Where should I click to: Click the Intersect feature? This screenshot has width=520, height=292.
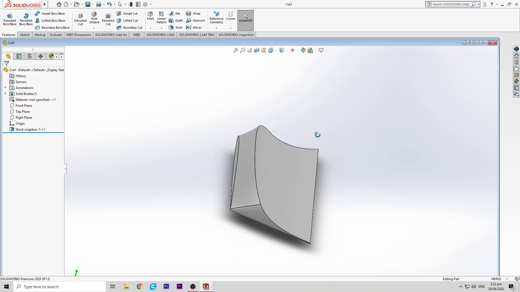(195, 21)
